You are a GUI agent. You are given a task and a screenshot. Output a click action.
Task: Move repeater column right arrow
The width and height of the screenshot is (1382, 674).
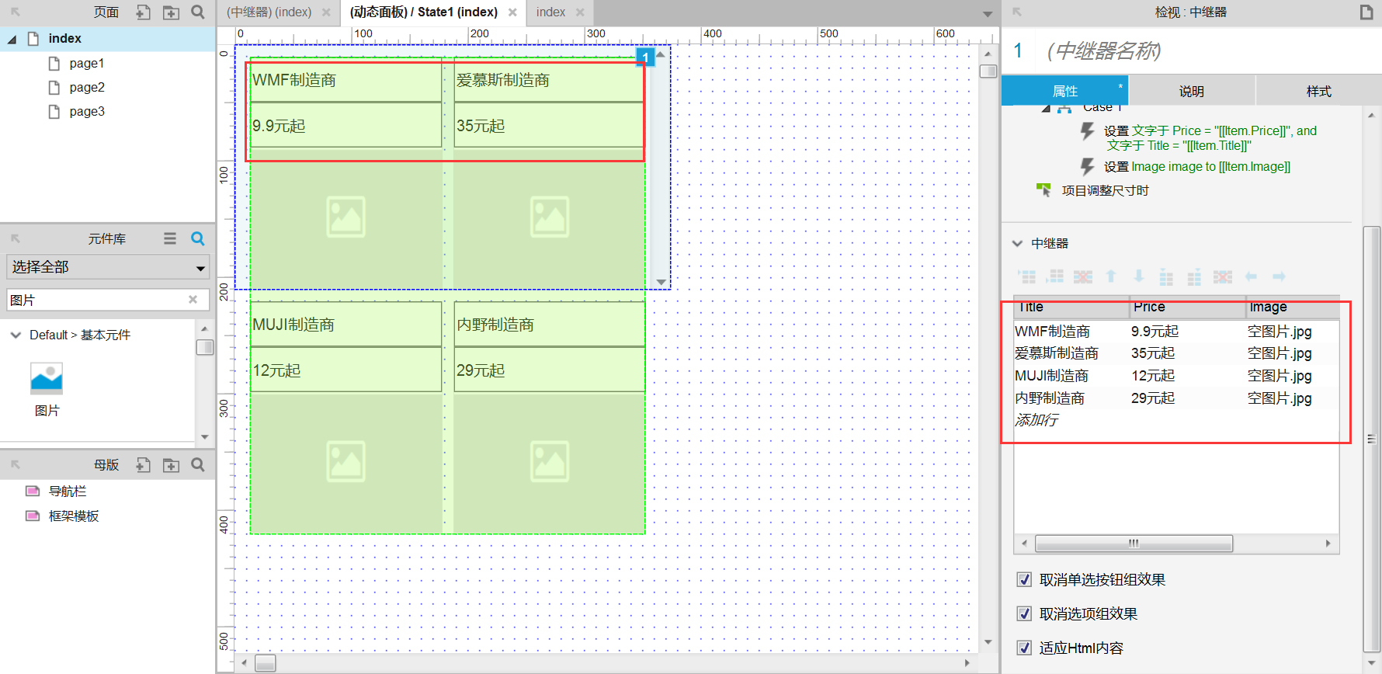(1279, 276)
